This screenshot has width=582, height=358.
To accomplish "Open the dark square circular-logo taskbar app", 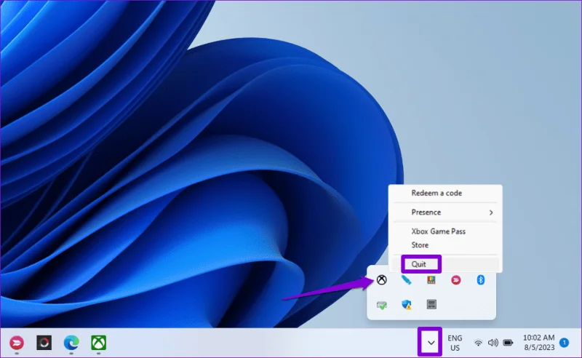I will pyautogui.click(x=44, y=343).
